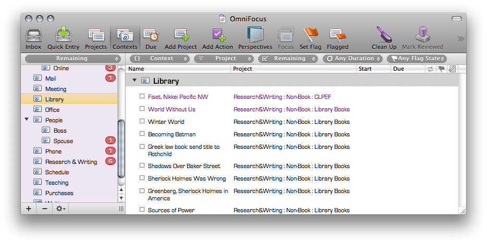This screenshot has height=243, width=487.
Task: Check Greenberg, Sherlock Holmes in America
Action: click(x=142, y=190)
